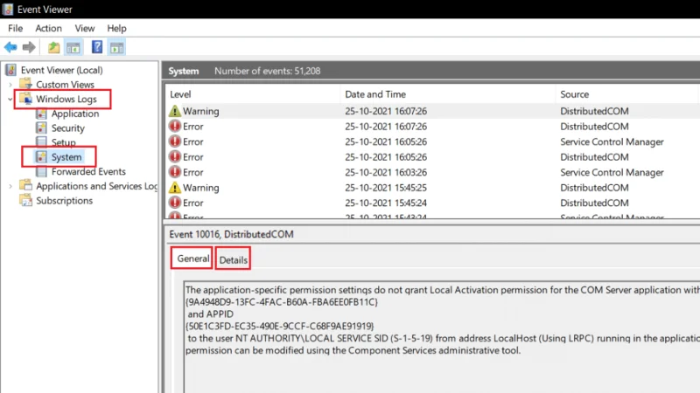Expand Applications and Services Logs node

10,186
